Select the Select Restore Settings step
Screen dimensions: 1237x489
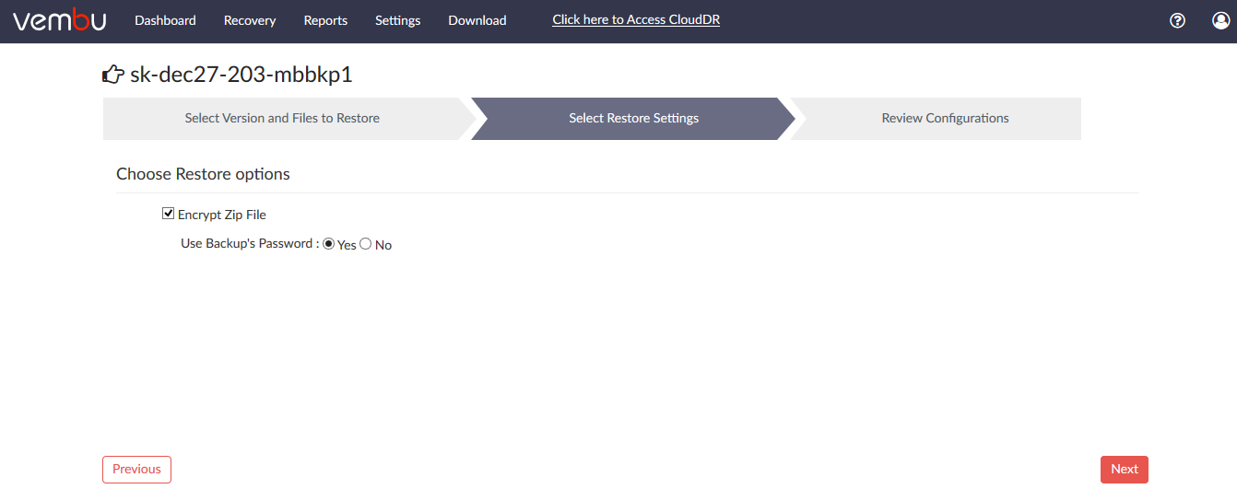633,118
